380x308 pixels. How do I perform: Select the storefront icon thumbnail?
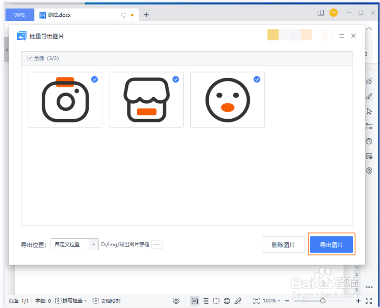coord(146,100)
